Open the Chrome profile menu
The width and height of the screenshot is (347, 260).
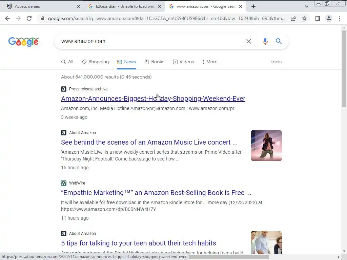[329, 18]
